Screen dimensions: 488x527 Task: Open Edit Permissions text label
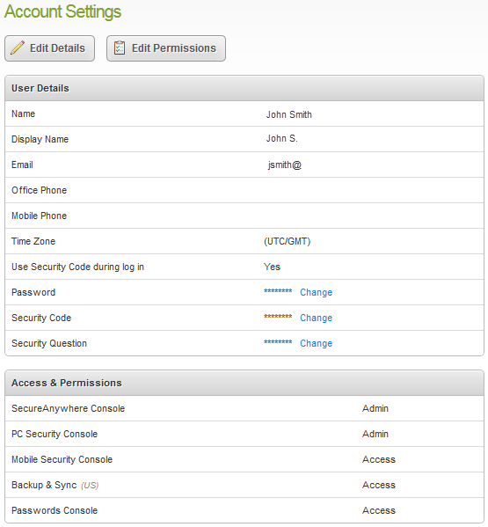click(x=173, y=48)
